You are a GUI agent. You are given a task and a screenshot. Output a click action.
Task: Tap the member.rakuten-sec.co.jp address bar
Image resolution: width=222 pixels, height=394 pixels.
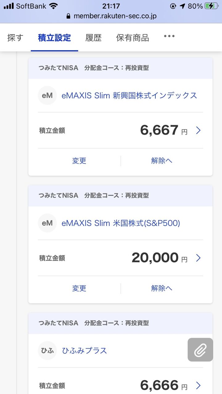pyautogui.click(x=115, y=16)
